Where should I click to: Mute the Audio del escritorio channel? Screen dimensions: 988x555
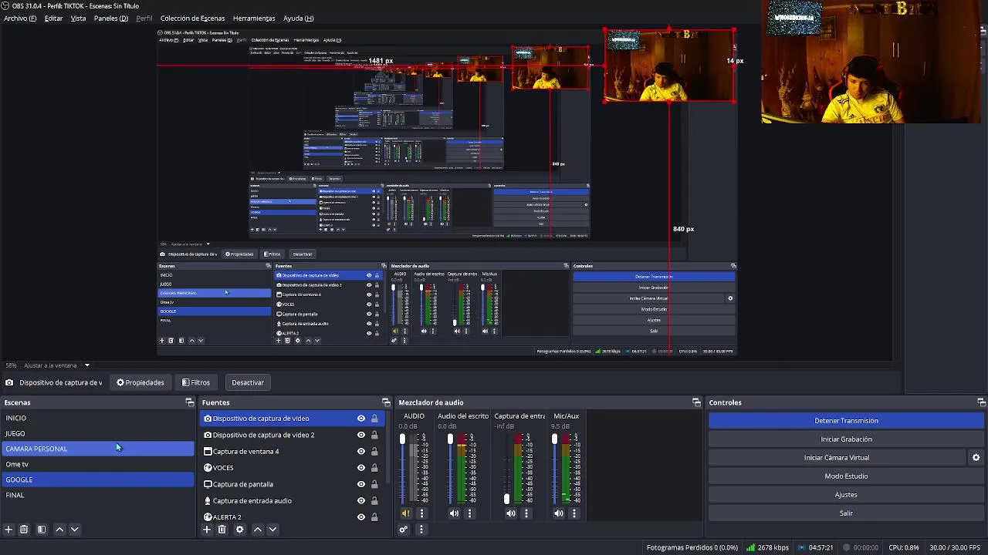click(454, 513)
